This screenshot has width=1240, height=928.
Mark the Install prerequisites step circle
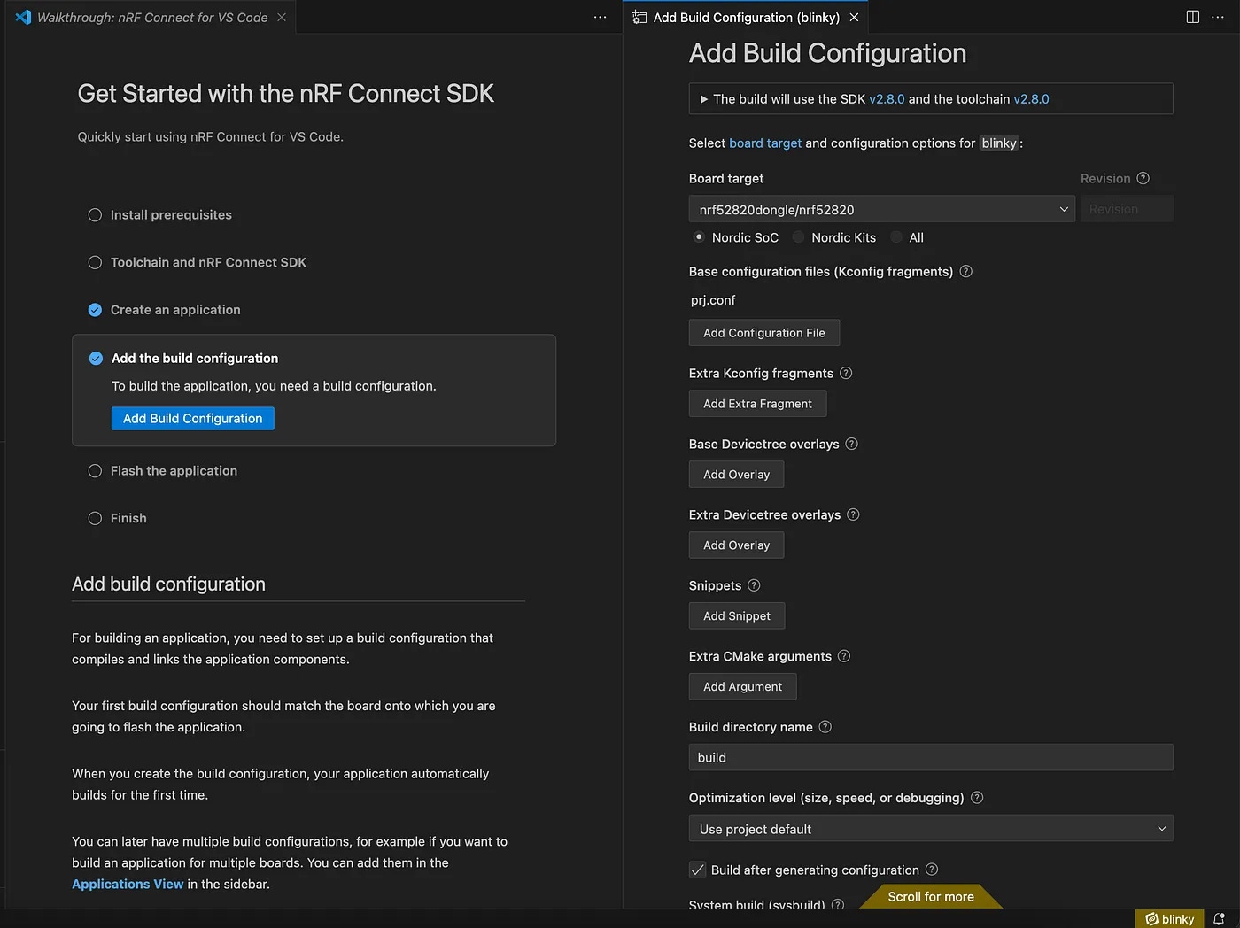point(95,215)
